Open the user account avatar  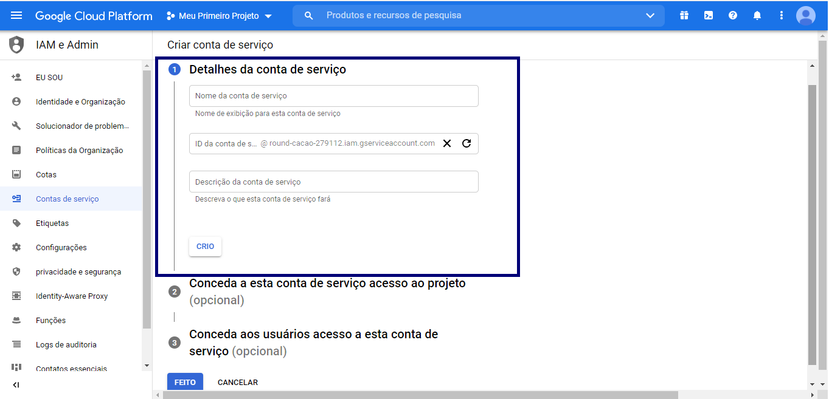(x=806, y=16)
